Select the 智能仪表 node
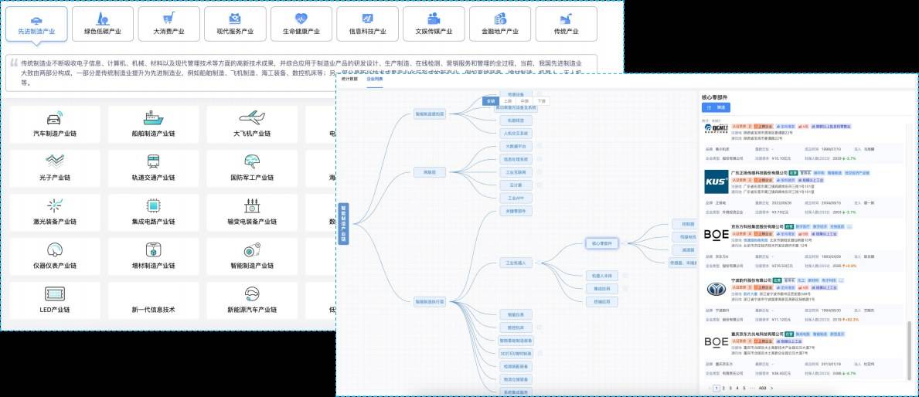This screenshot has height=397, width=919. tap(516, 314)
